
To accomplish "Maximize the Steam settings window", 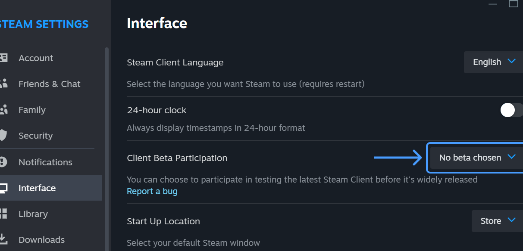I will click(x=514, y=3).
